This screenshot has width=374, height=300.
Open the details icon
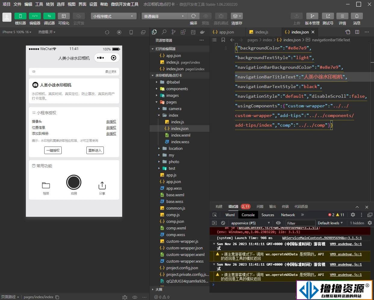coord(342,16)
